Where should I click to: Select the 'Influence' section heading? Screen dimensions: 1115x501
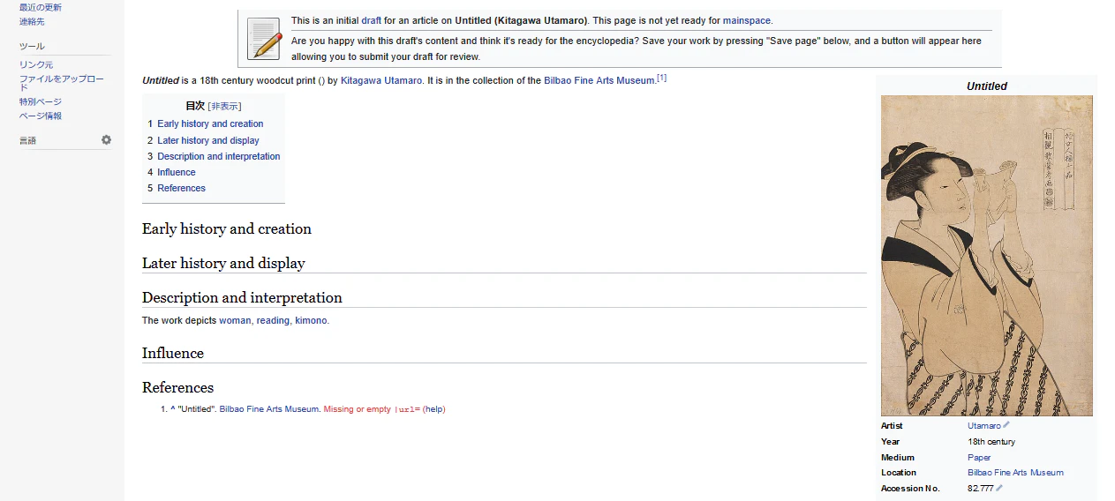(x=173, y=353)
